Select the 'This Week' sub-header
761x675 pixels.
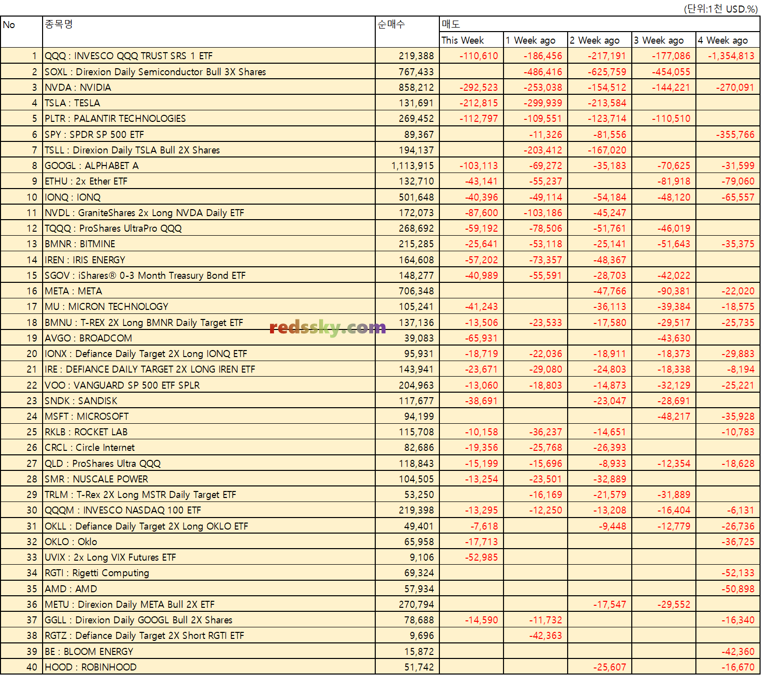[x=471, y=40]
